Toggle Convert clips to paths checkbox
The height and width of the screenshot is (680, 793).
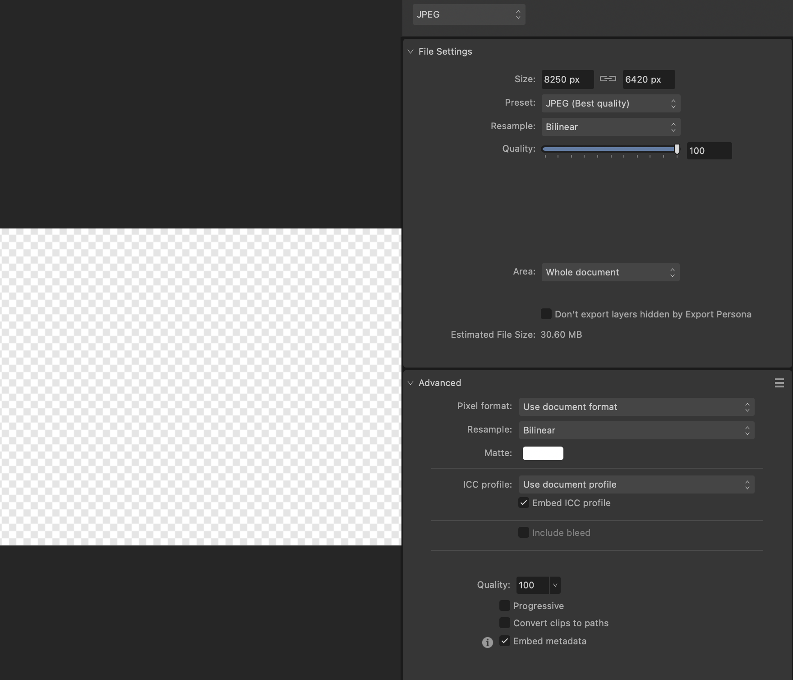[504, 623]
